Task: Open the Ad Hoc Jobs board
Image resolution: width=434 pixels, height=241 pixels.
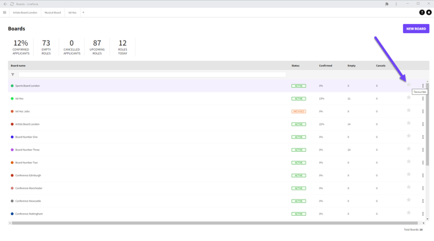Action: point(23,112)
